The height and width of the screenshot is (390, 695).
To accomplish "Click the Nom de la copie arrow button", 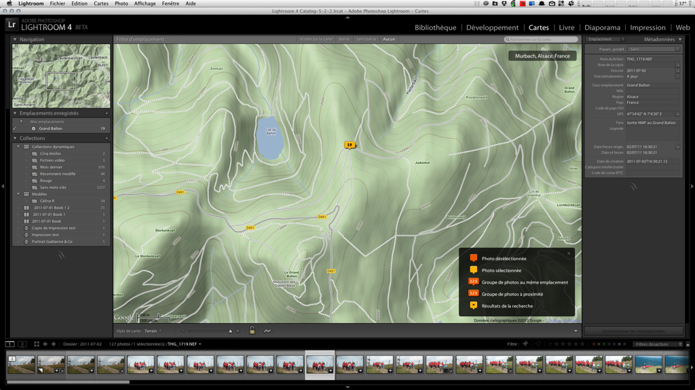I will [x=677, y=65].
